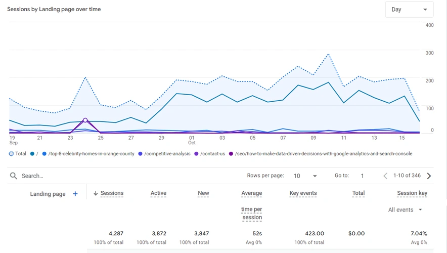Sort by New column header
The width and height of the screenshot is (447, 253).
(203, 193)
